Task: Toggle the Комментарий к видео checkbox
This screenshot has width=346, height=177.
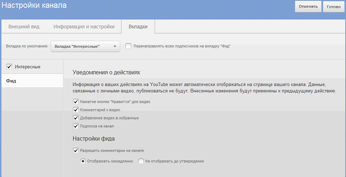Action: [x=76, y=110]
